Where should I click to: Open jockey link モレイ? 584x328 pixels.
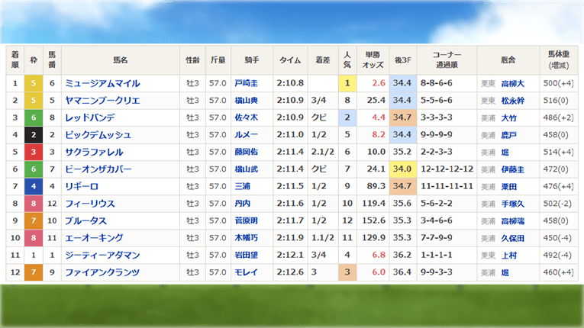coord(246,272)
